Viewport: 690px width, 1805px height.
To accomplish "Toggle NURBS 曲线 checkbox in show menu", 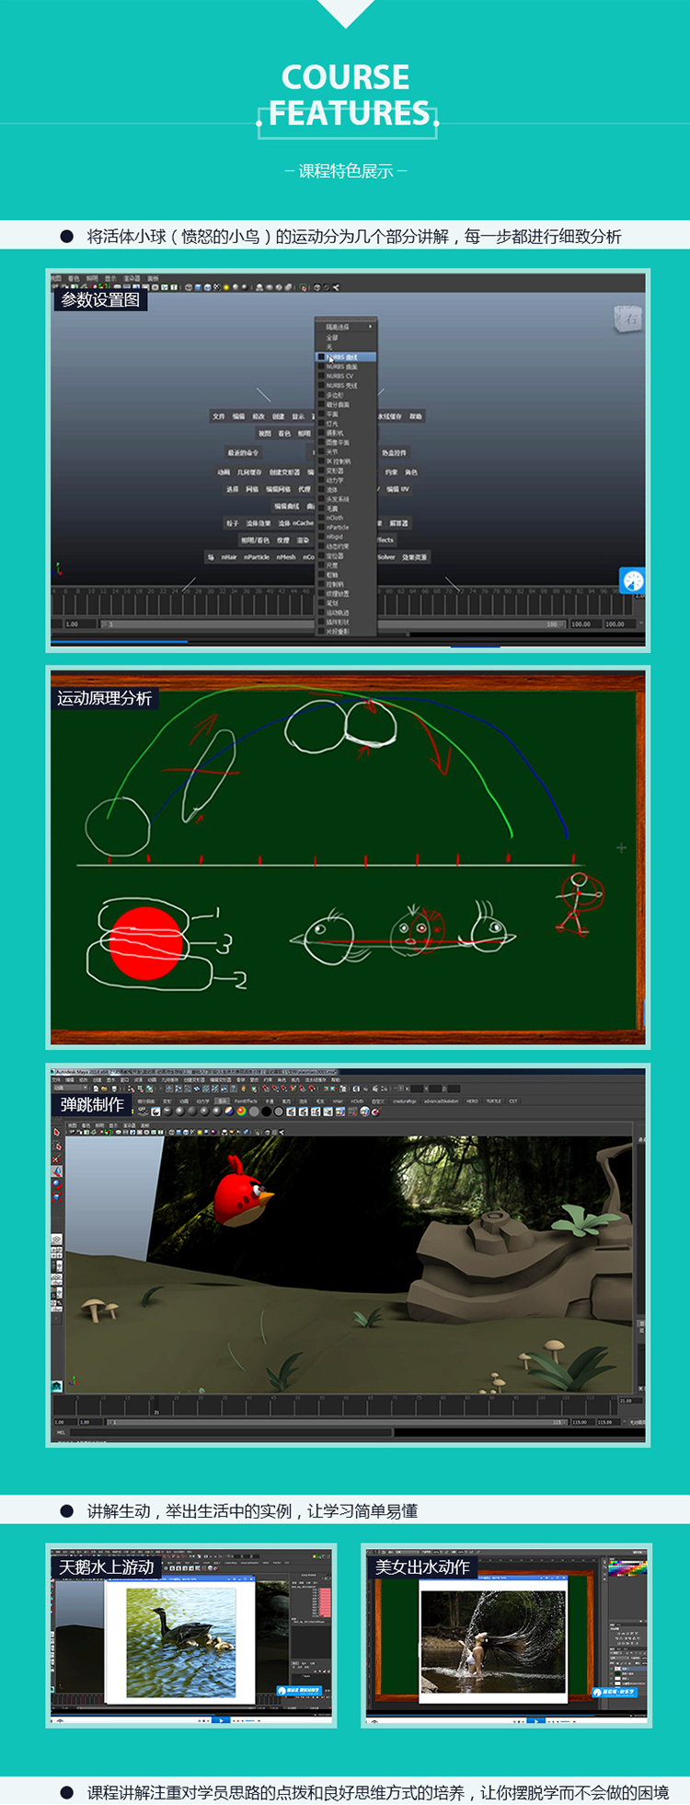I will [321, 357].
